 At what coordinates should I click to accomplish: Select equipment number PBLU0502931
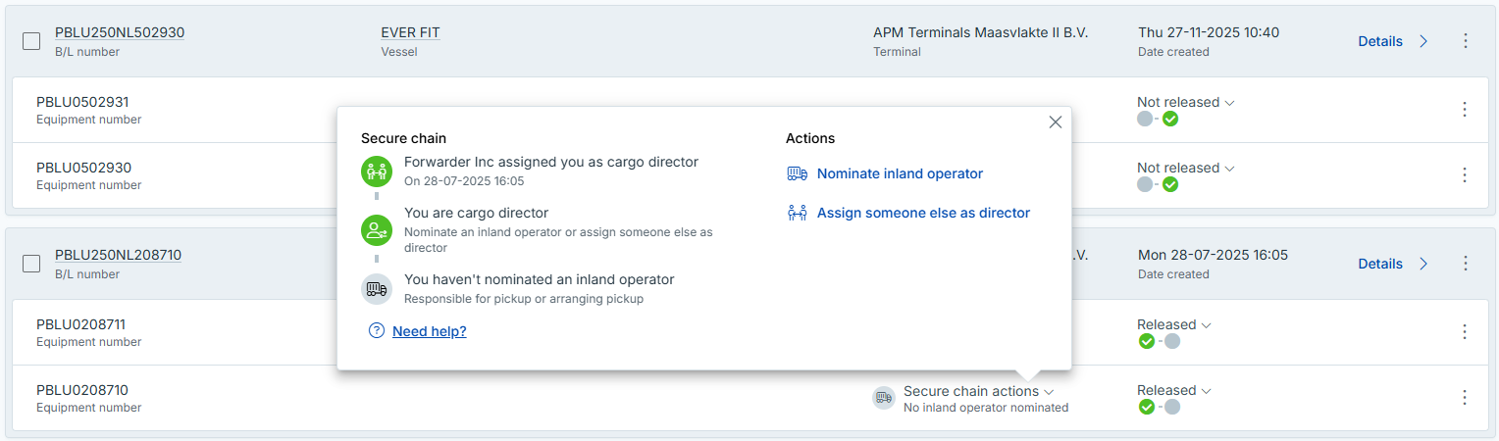coord(82,102)
